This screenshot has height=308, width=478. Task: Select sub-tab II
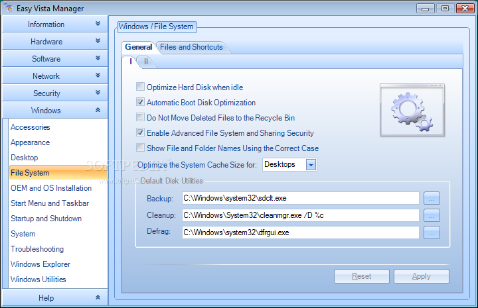[145, 62]
